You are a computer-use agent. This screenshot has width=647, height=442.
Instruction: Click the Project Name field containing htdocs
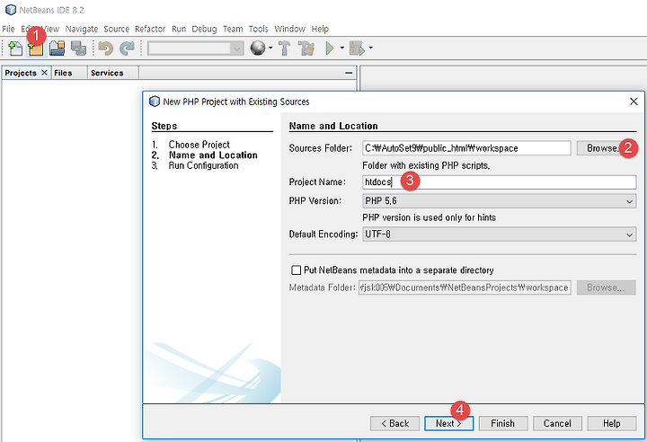point(500,182)
